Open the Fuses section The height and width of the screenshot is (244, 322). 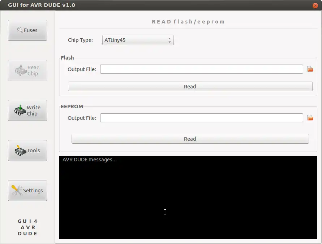(x=27, y=30)
